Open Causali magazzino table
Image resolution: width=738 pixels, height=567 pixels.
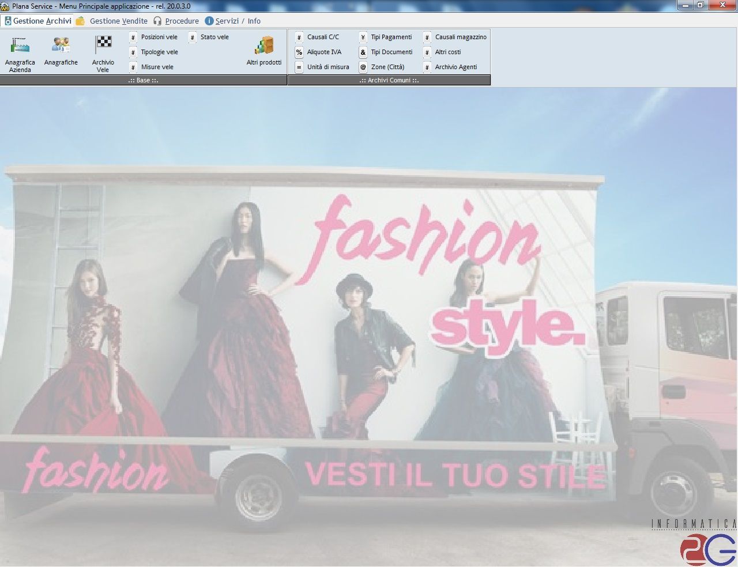[x=461, y=37]
